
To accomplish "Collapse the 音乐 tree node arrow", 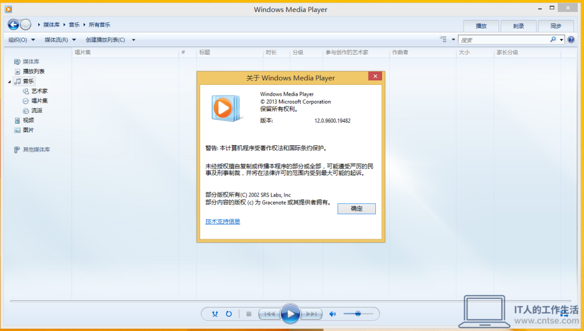I will coord(9,81).
